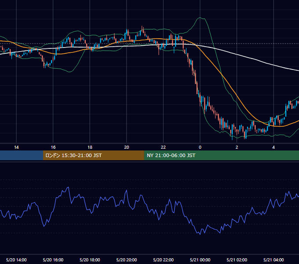299x264 pixels.
Task: Click the blue session band before London
Action: coord(22,155)
